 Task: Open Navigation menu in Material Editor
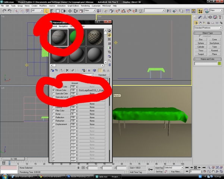[63, 26]
